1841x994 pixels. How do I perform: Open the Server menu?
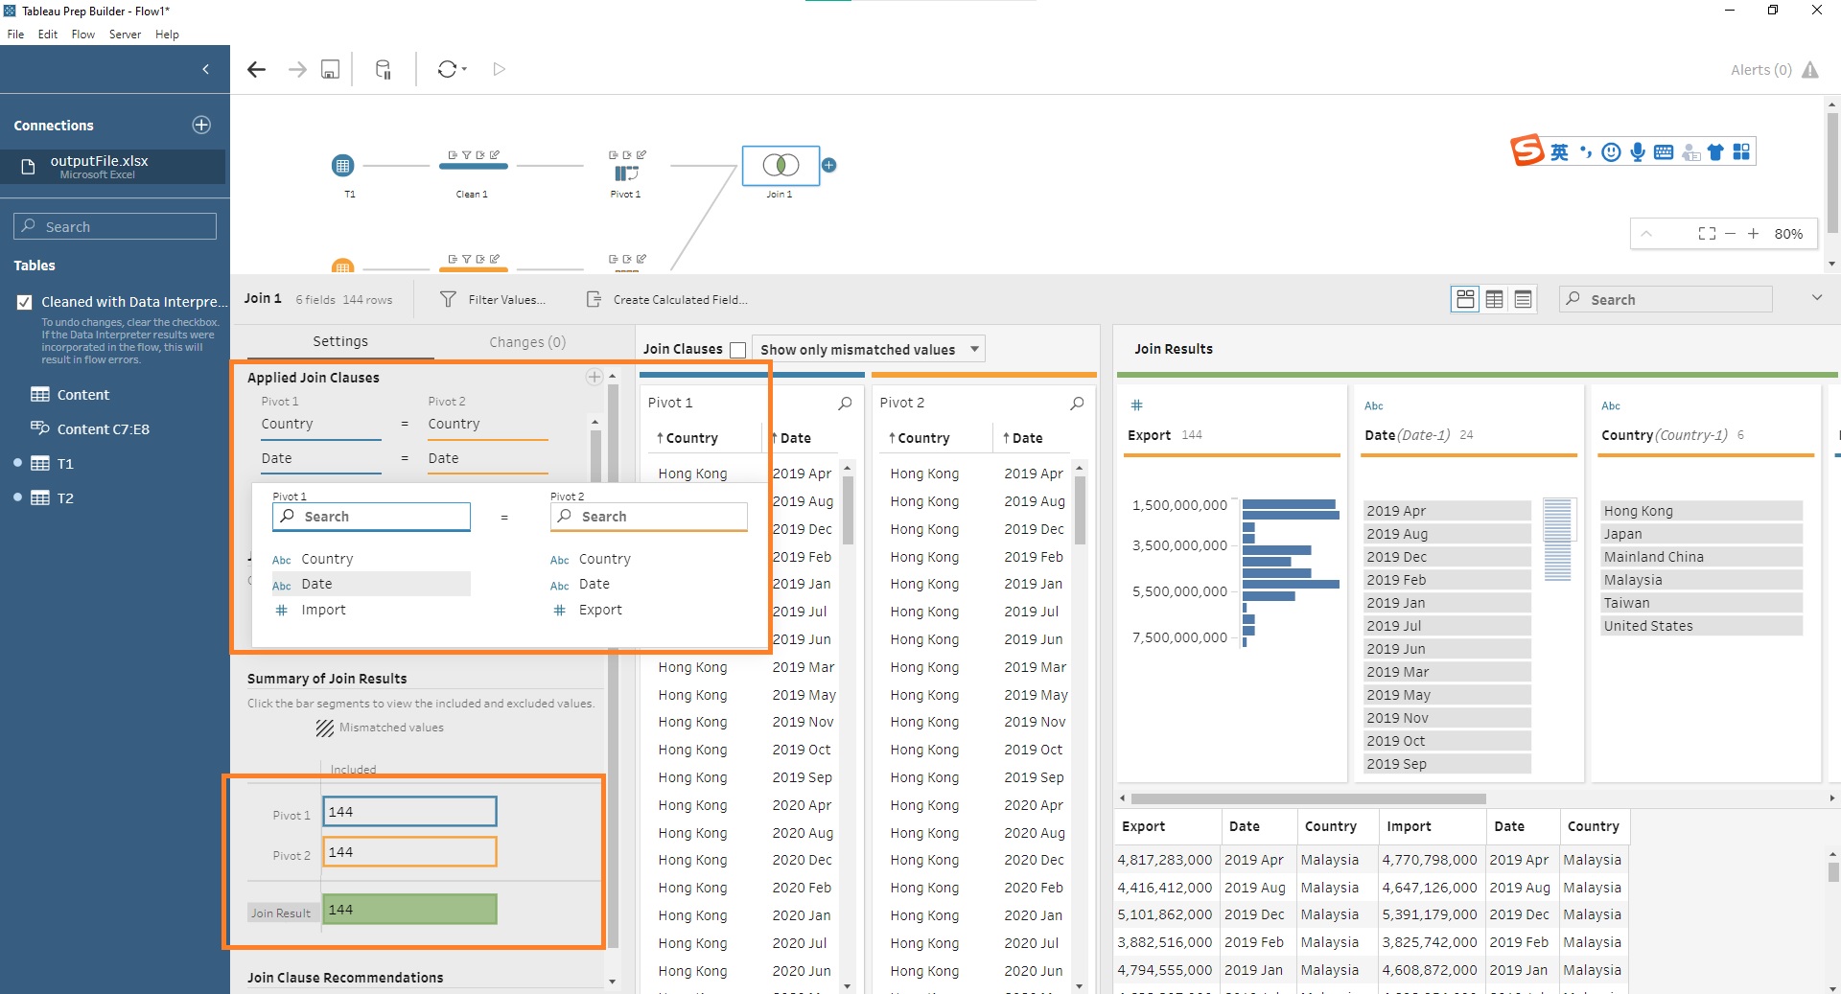(x=125, y=35)
